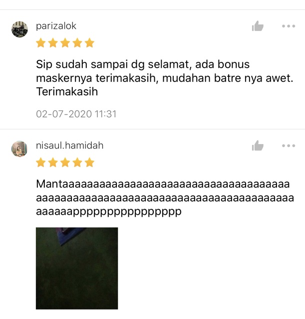This screenshot has height=319, width=305.
Task: Click the 02-07-2020 11:31 timestamp
Action: coord(76,114)
